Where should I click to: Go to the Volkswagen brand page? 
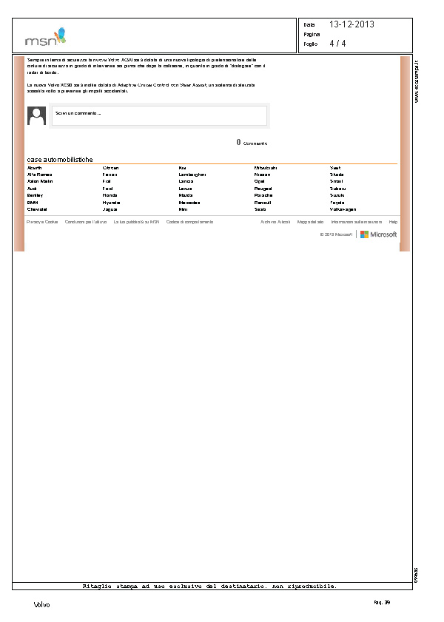tap(343, 209)
